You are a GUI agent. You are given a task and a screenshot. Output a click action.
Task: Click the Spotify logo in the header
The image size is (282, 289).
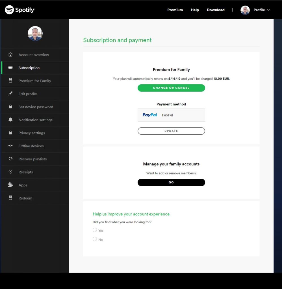[x=20, y=10]
